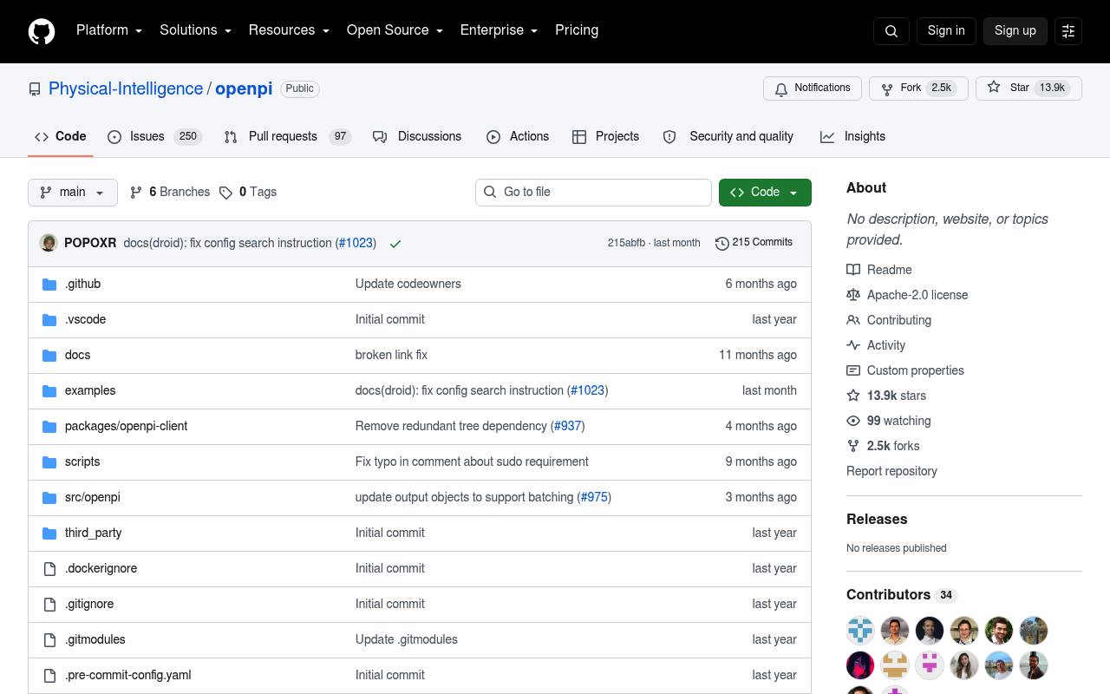The width and height of the screenshot is (1110, 694).
Task: Open the main branch selector dropdown
Action: coord(73,193)
